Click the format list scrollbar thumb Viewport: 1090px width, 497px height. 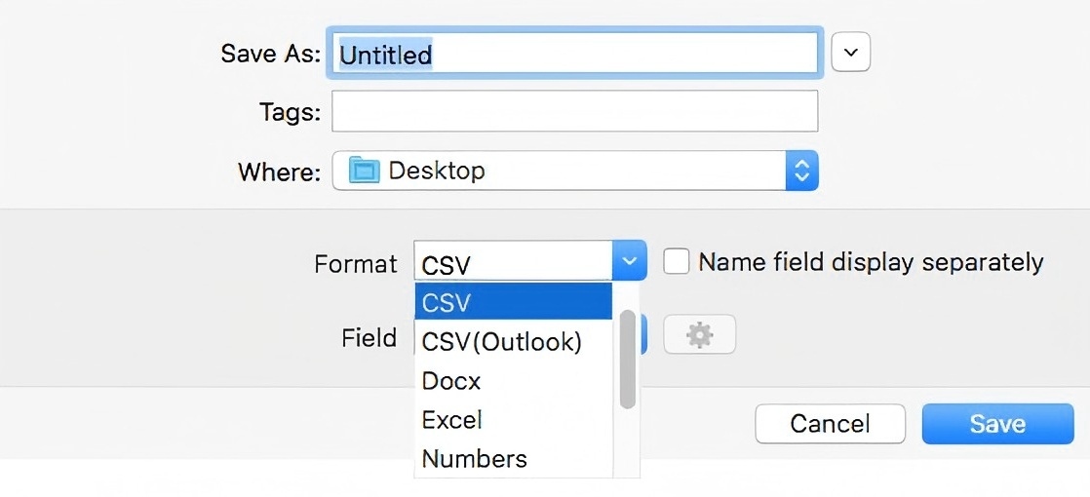tap(628, 359)
